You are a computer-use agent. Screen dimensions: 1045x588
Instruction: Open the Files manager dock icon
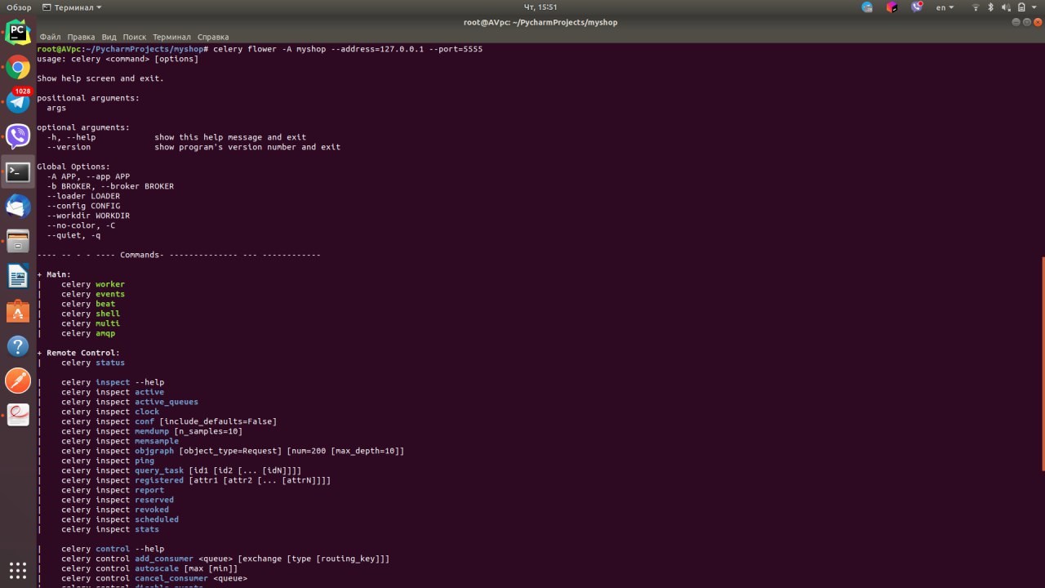18,241
